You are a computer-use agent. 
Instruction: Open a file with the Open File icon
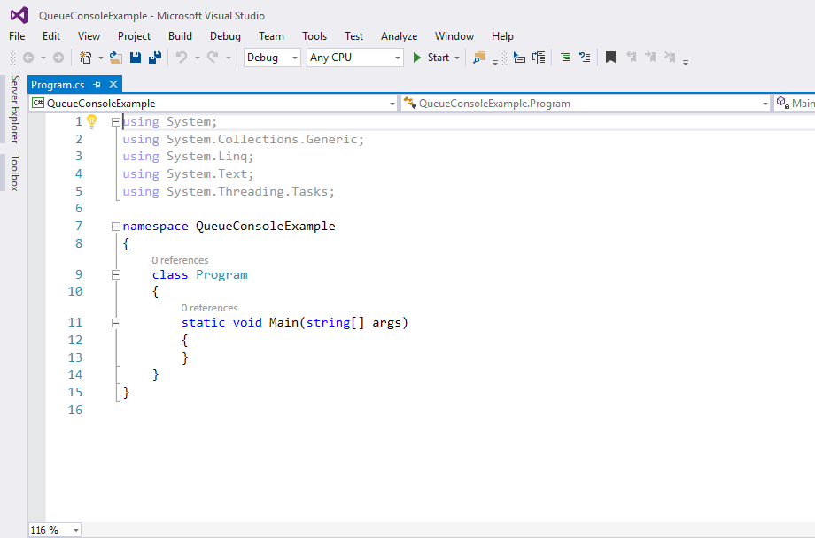click(113, 57)
